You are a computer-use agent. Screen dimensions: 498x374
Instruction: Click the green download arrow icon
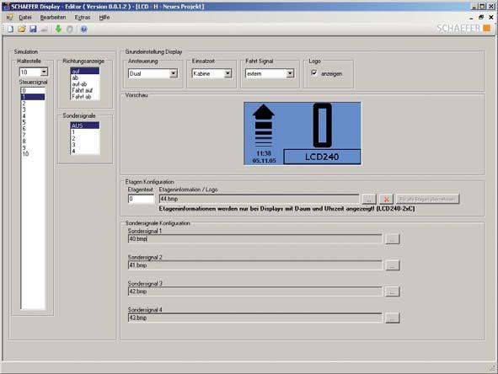point(58,29)
